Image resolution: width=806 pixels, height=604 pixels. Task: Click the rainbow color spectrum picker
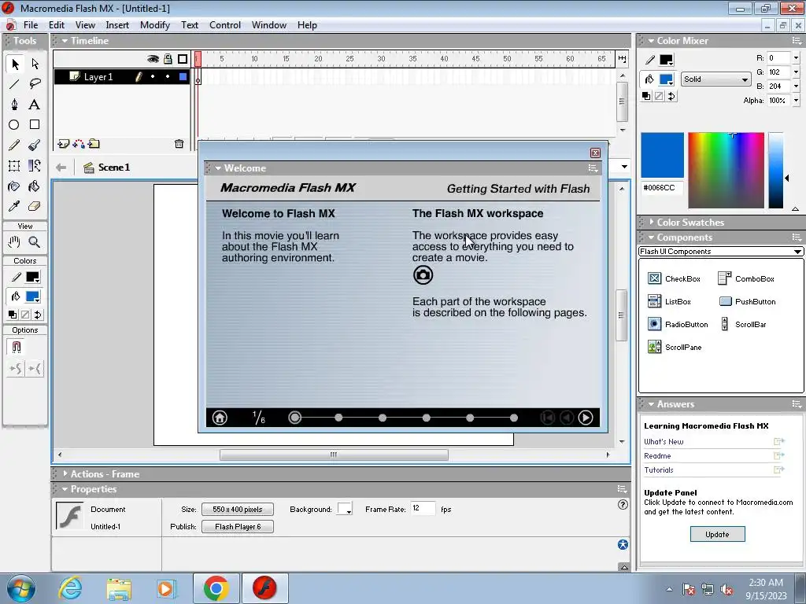726,171
